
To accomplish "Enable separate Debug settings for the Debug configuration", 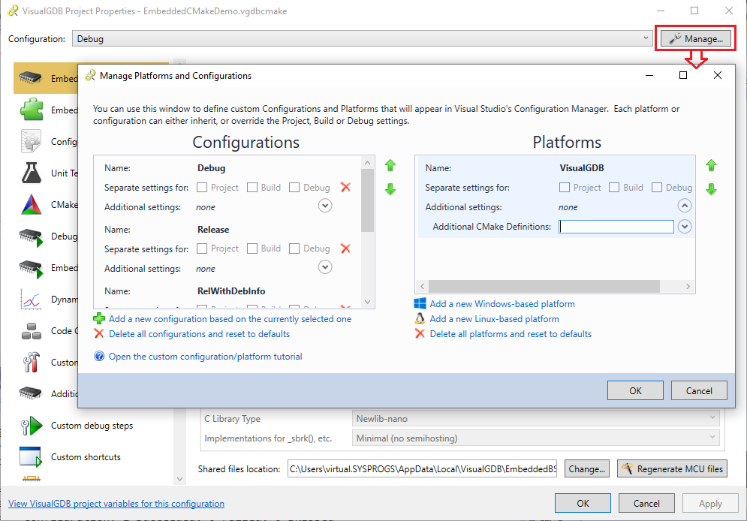I will point(294,187).
